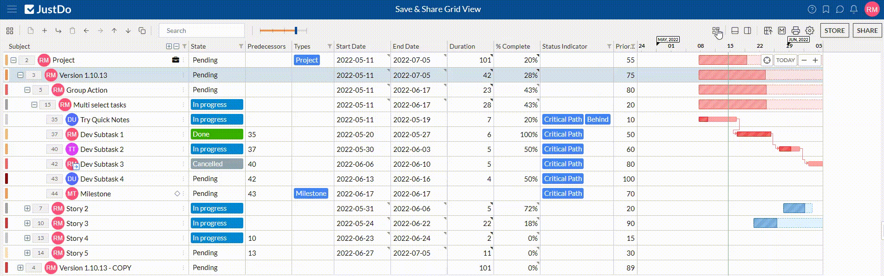Click the Dev Subtask 1 Gantt bar
The width and height of the screenshot is (884, 276).
click(x=754, y=134)
